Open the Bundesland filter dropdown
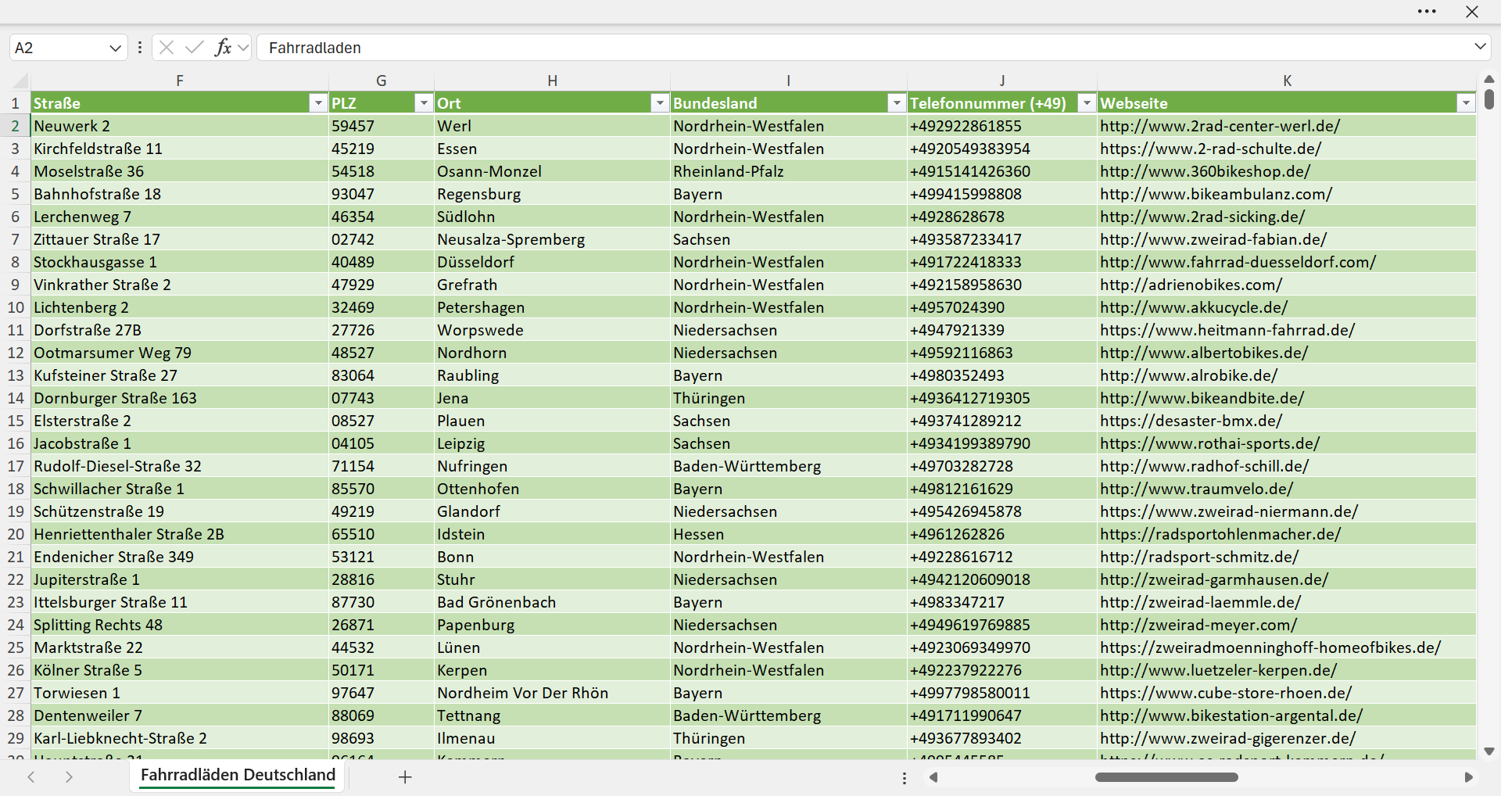The width and height of the screenshot is (1501, 796). (896, 103)
